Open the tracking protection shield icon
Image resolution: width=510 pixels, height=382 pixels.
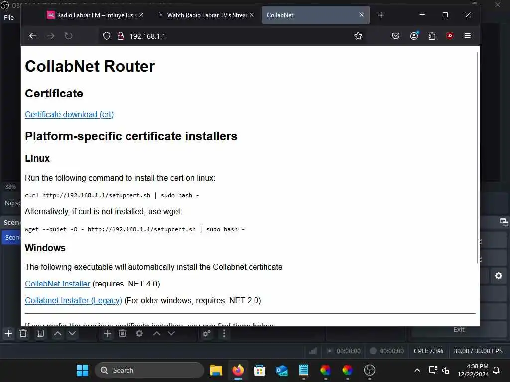pos(107,36)
